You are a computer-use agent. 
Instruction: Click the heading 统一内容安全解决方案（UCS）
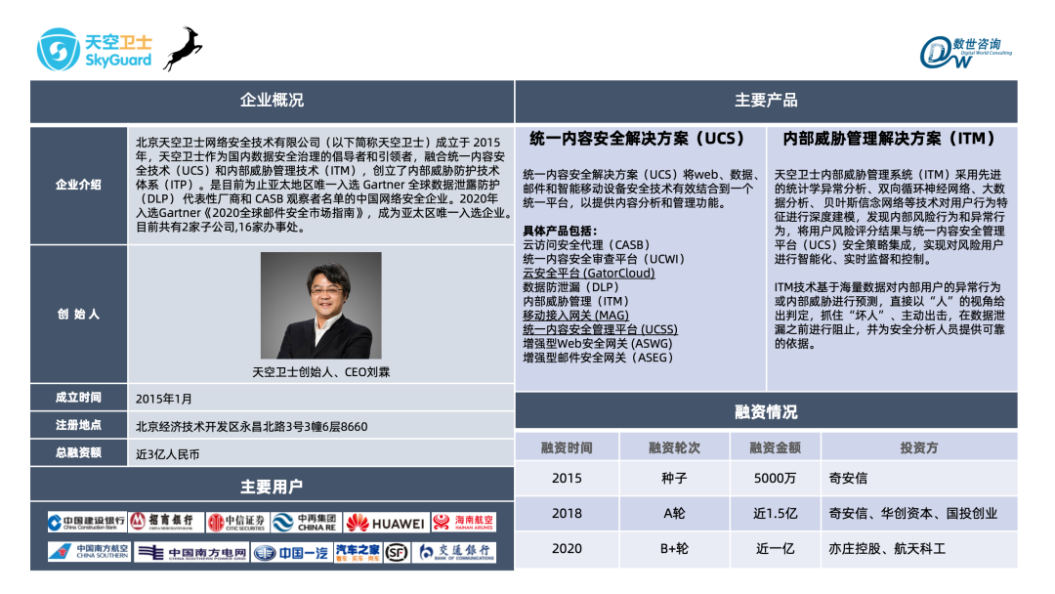637,139
